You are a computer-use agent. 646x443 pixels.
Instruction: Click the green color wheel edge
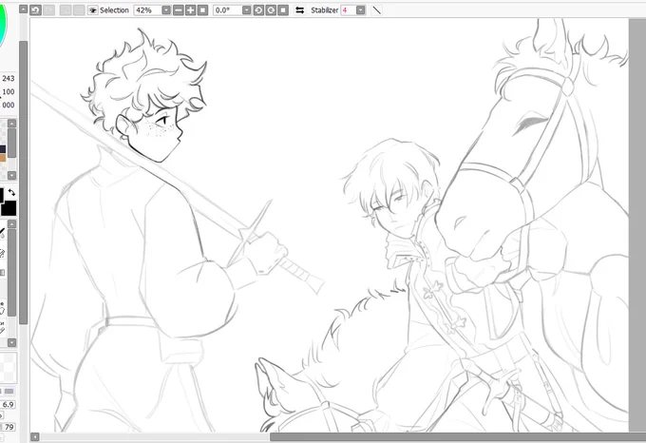3,26
